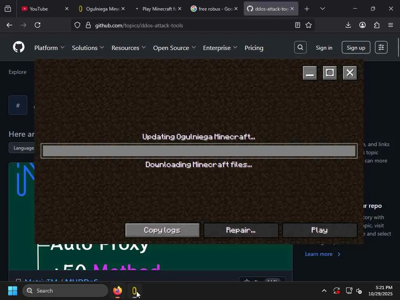Expand the Solutions menu
Screen dimensions: 400x300
point(88,48)
